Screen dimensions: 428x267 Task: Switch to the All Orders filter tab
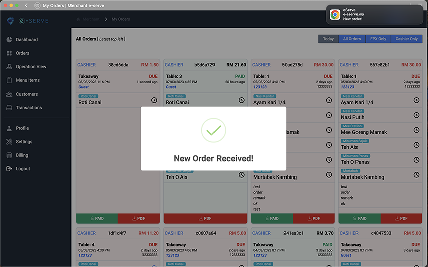click(352, 39)
